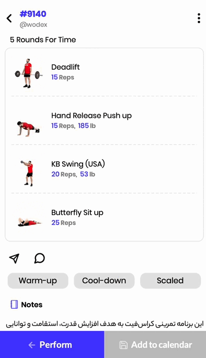Click the Notes notebook icon
Image resolution: width=206 pixels, height=358 pixels.
pos(14,305)
